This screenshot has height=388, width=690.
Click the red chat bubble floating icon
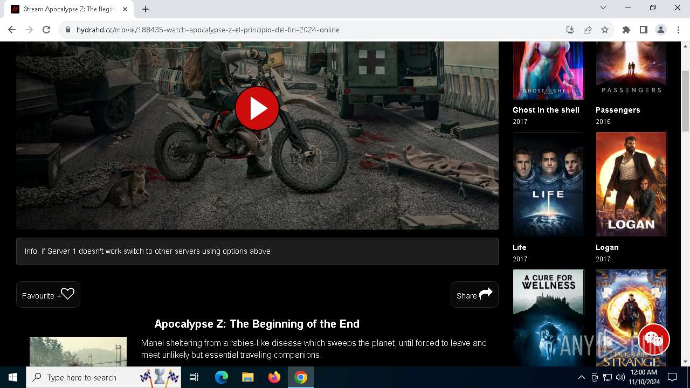pos(654,339)
